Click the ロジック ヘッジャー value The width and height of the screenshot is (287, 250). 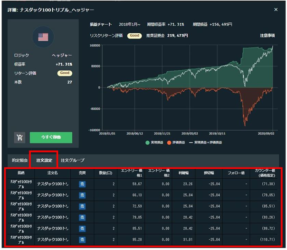62,55
